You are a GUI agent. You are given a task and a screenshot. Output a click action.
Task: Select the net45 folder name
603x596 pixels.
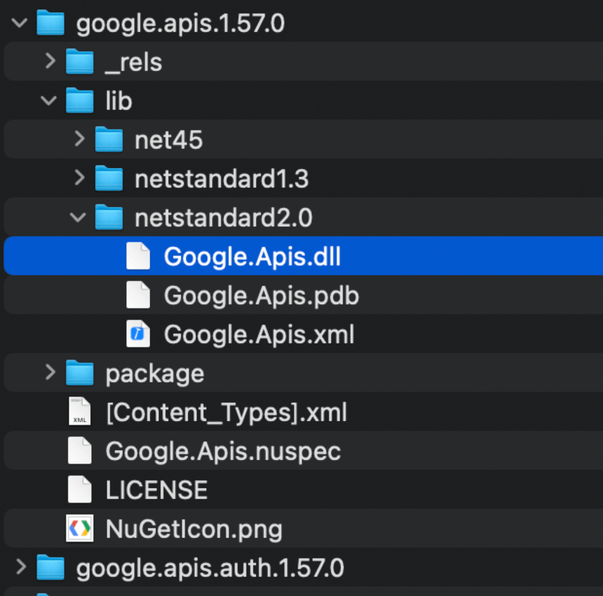(168, 140)
